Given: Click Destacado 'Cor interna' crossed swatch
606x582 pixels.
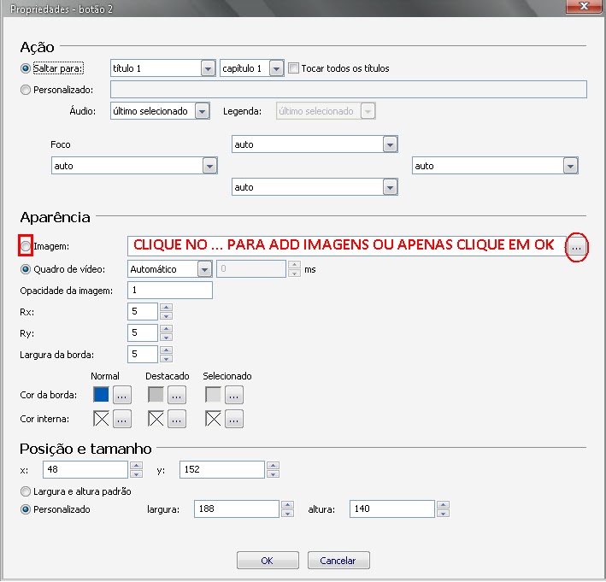Looking at the screenshot, I should [x=156, y=419].
